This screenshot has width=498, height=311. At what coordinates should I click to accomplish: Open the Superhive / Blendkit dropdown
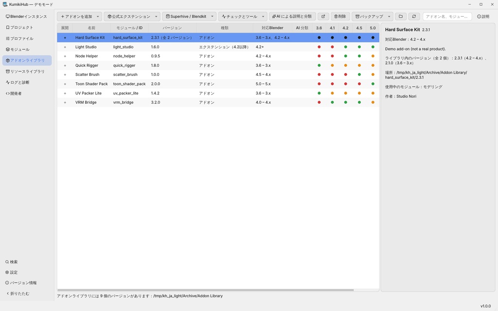click(x=212, y=17)
